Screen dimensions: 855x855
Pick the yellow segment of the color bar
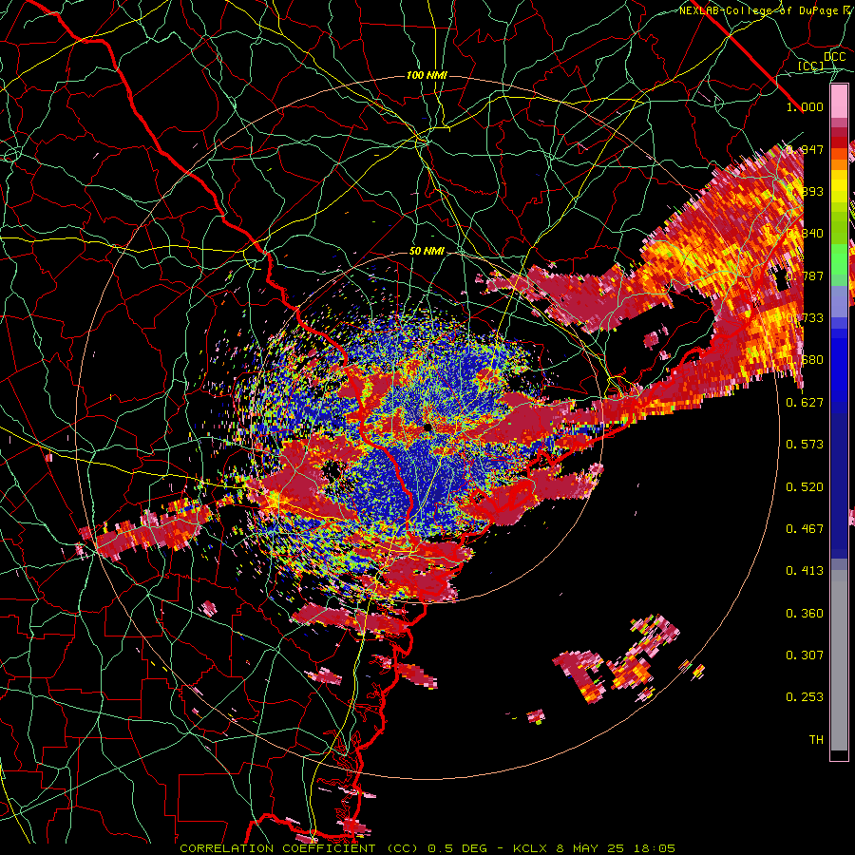tap(839, 186)
